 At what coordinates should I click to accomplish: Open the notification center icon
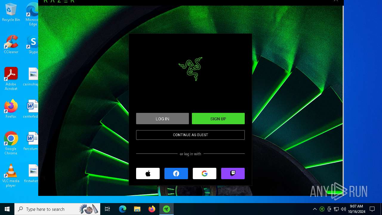pos(372,209)
